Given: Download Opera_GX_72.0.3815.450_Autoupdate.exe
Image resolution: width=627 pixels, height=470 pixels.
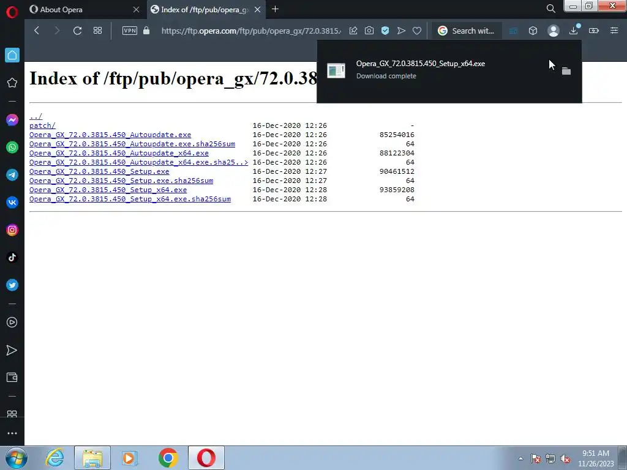Looking at the screenshot, I should pos(110,135).
